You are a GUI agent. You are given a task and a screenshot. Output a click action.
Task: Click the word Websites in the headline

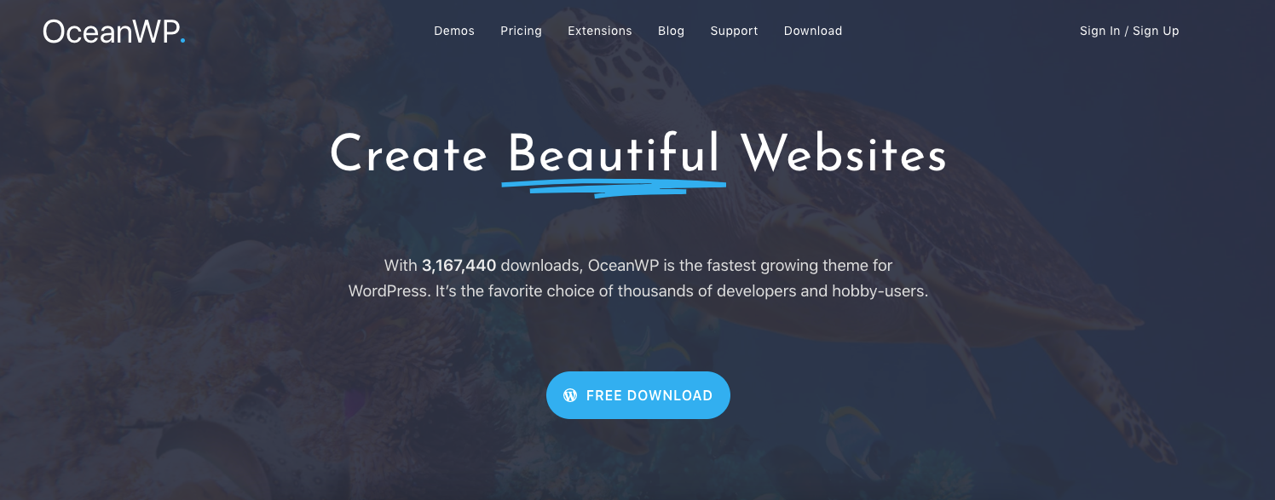pyautogui.click(x=844, y=156)
